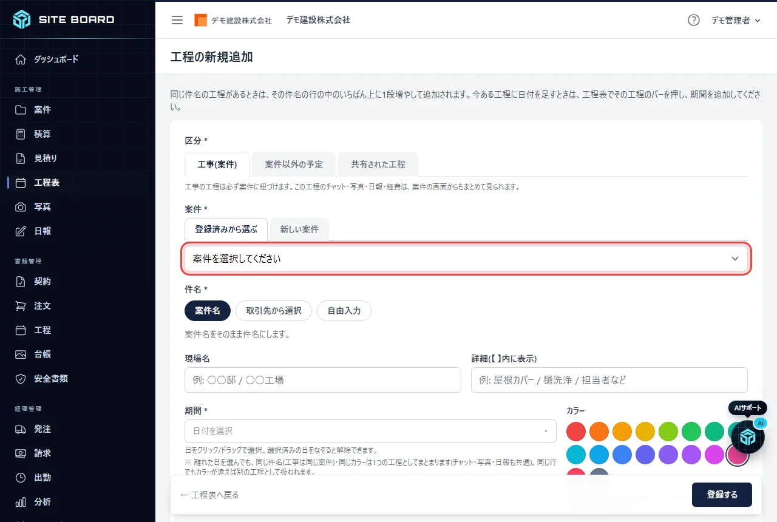
Task: Open the AIサポート floating assistant icon
Action: coord(747,436)
